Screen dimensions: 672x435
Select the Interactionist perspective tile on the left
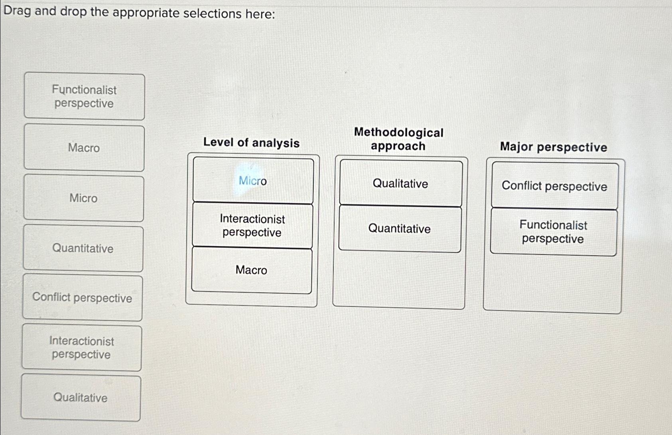point(82,347)
